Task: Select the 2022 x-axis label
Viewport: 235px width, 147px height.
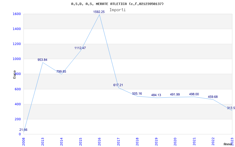Action: coord(213,141)
